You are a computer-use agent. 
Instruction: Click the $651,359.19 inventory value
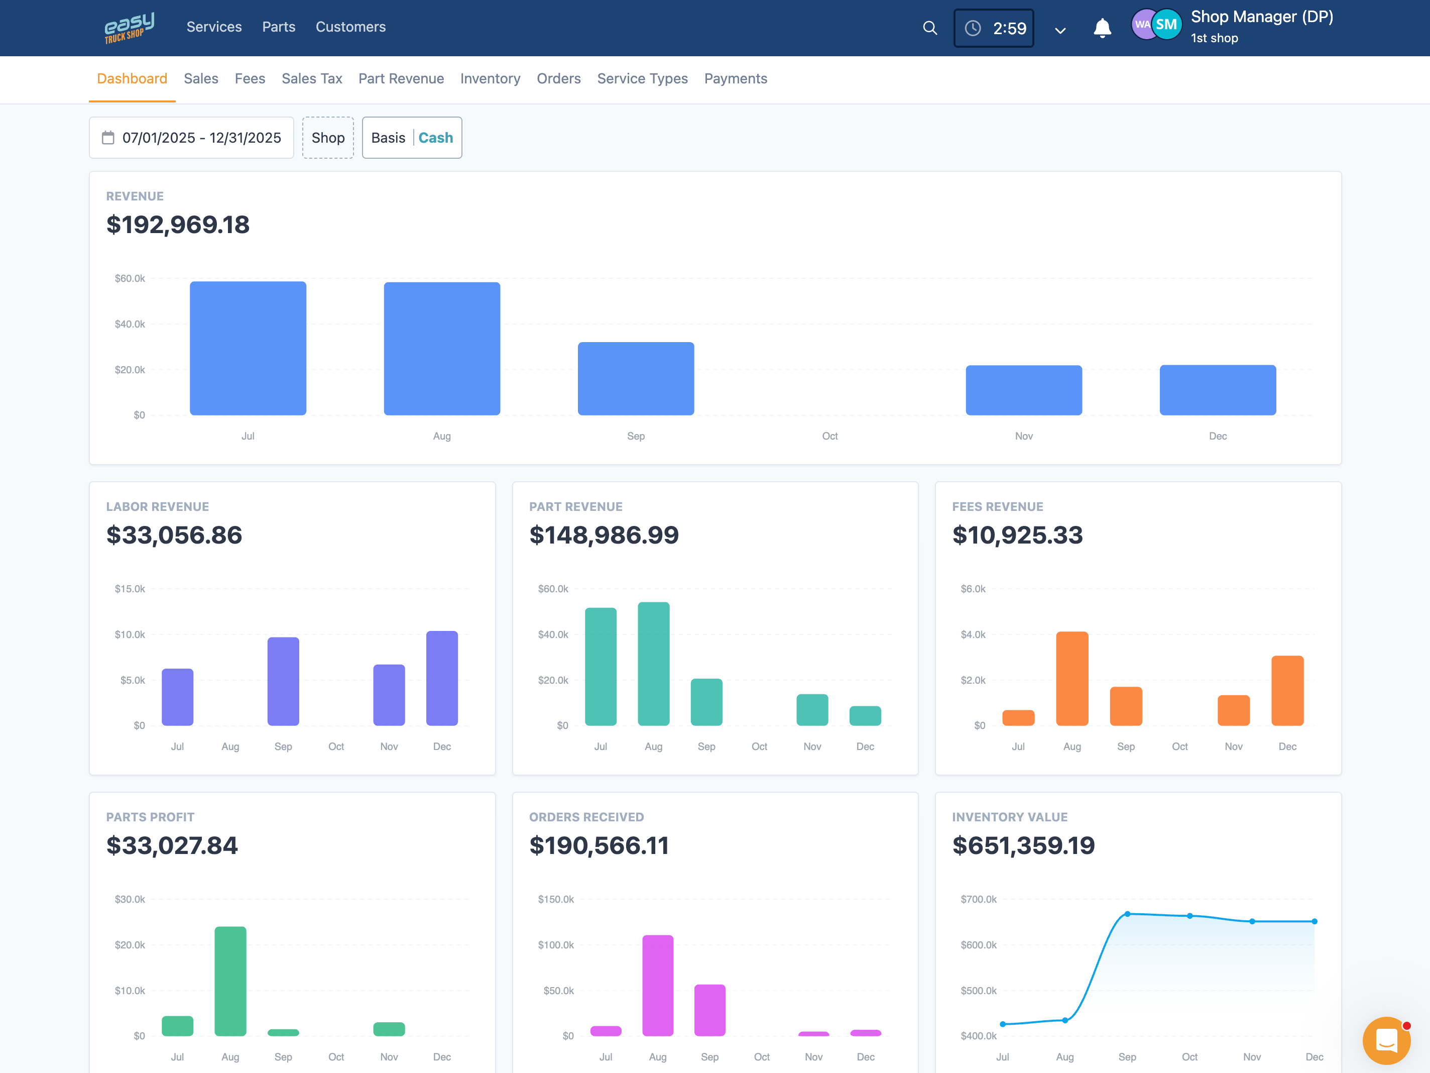click(x=1023, y=845)
